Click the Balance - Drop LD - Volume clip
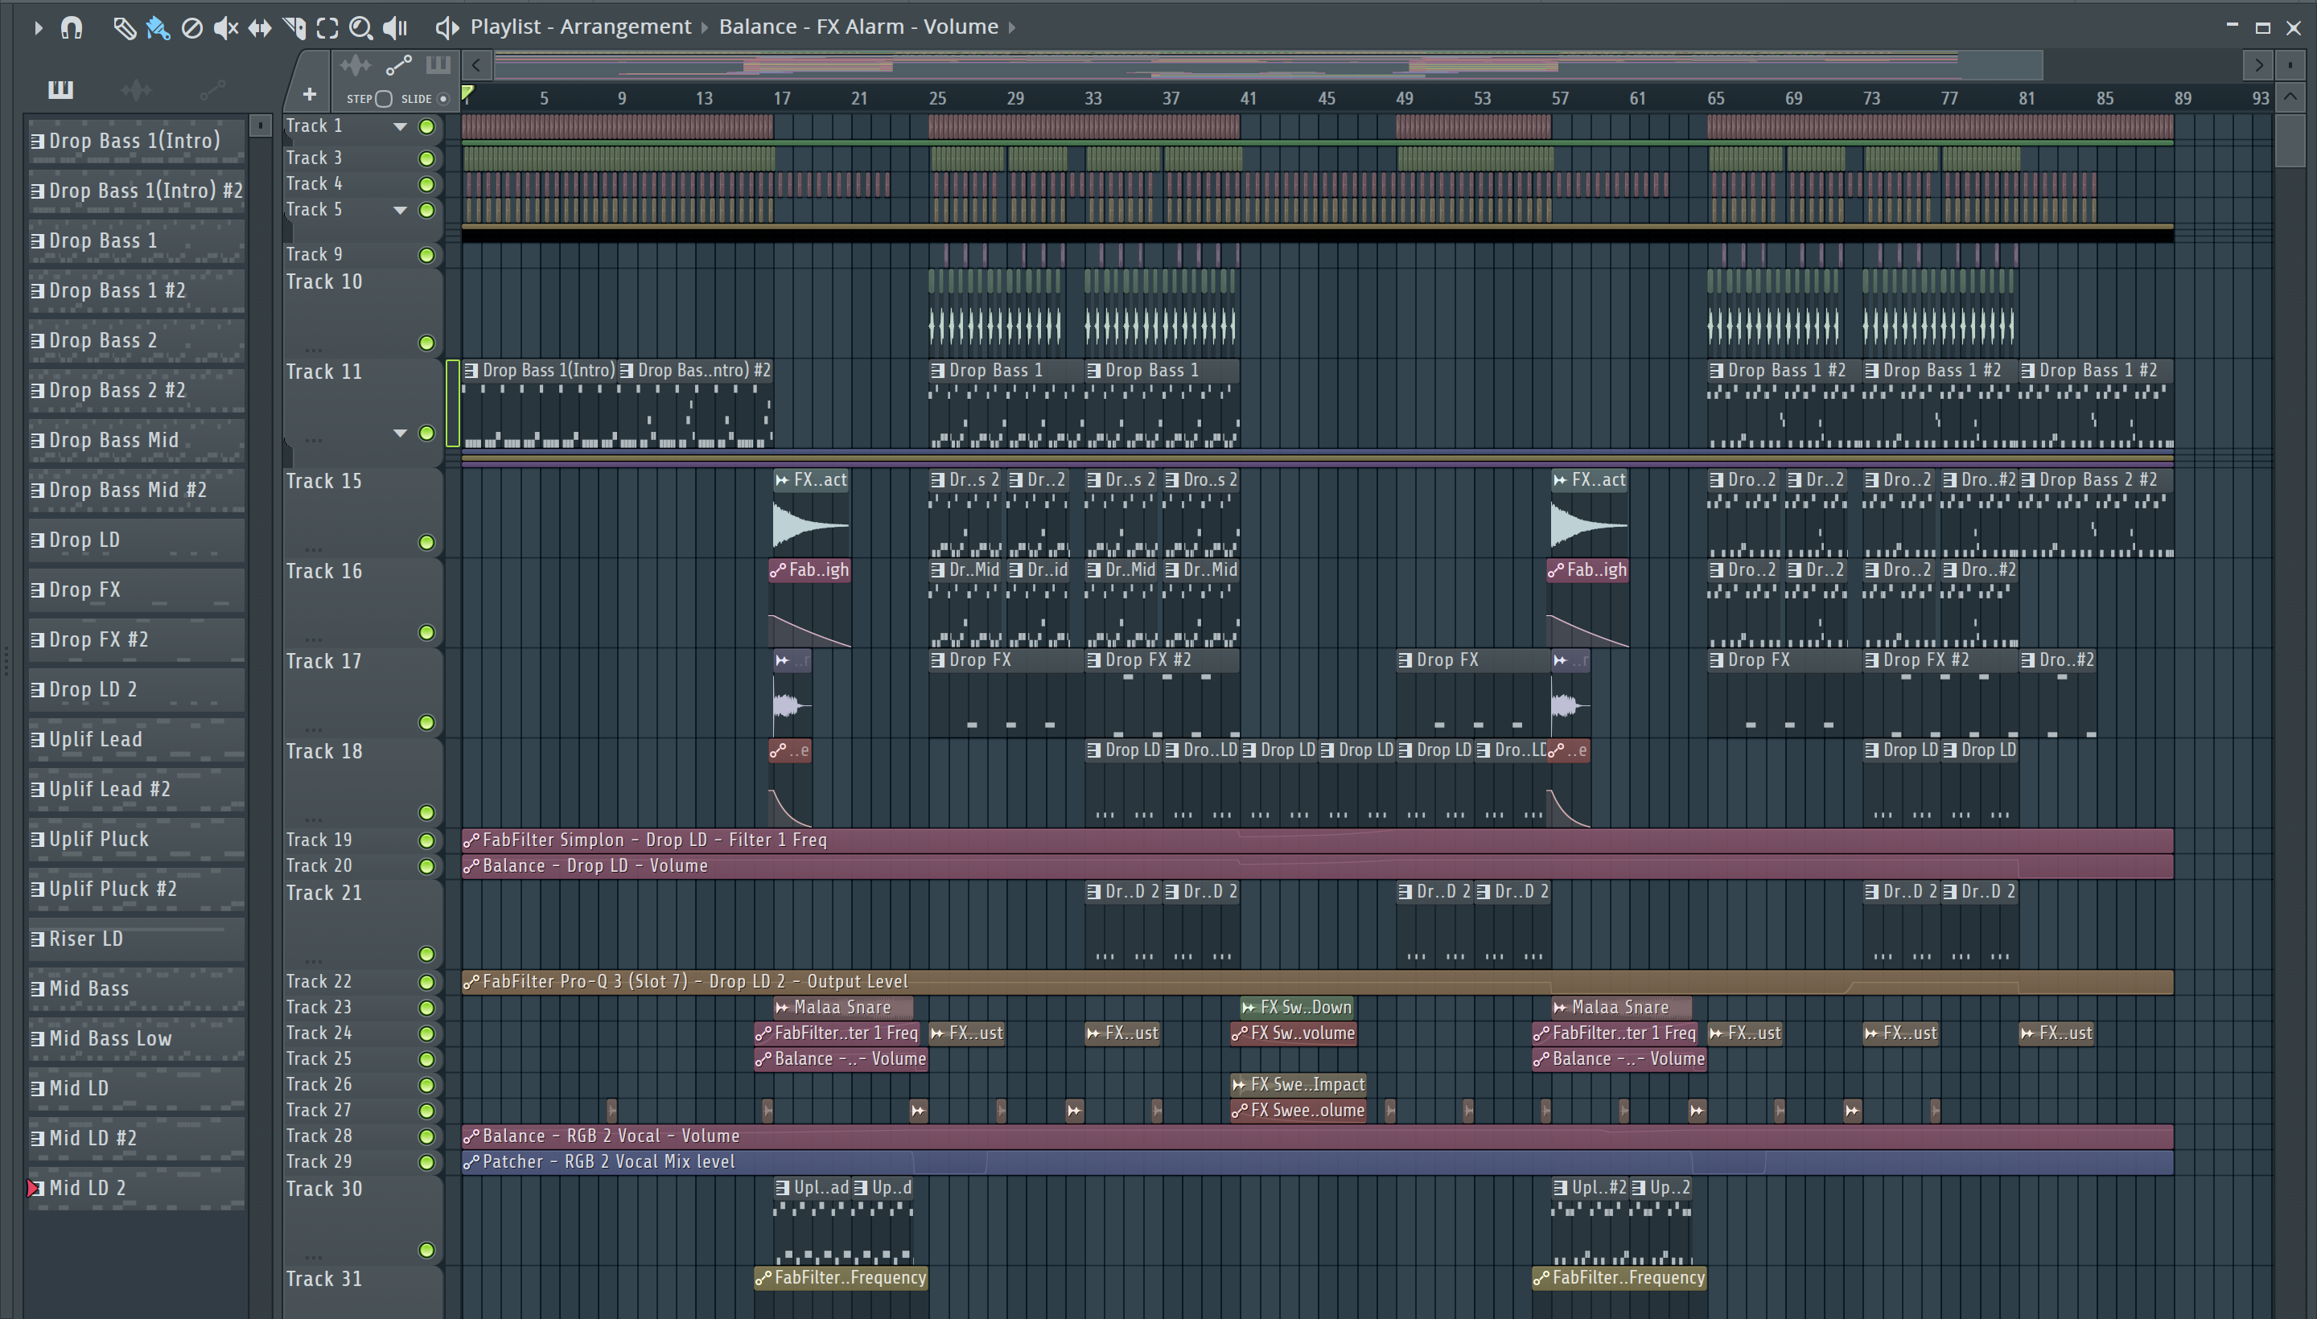 [1318, 866]
